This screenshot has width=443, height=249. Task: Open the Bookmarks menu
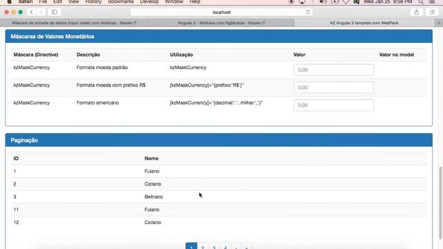click(120, 1)
